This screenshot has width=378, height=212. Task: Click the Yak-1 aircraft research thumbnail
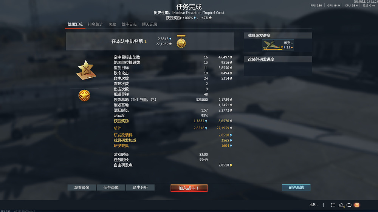tap(278, 45)
